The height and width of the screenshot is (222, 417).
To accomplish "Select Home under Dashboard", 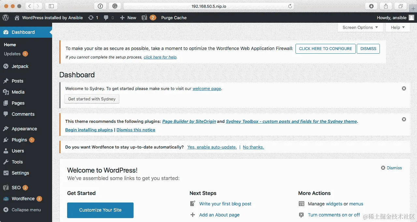I will [x=10, y=45].
